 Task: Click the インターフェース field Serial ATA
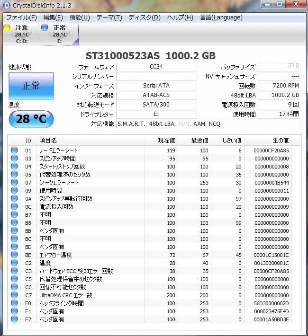tap(156, 86)
